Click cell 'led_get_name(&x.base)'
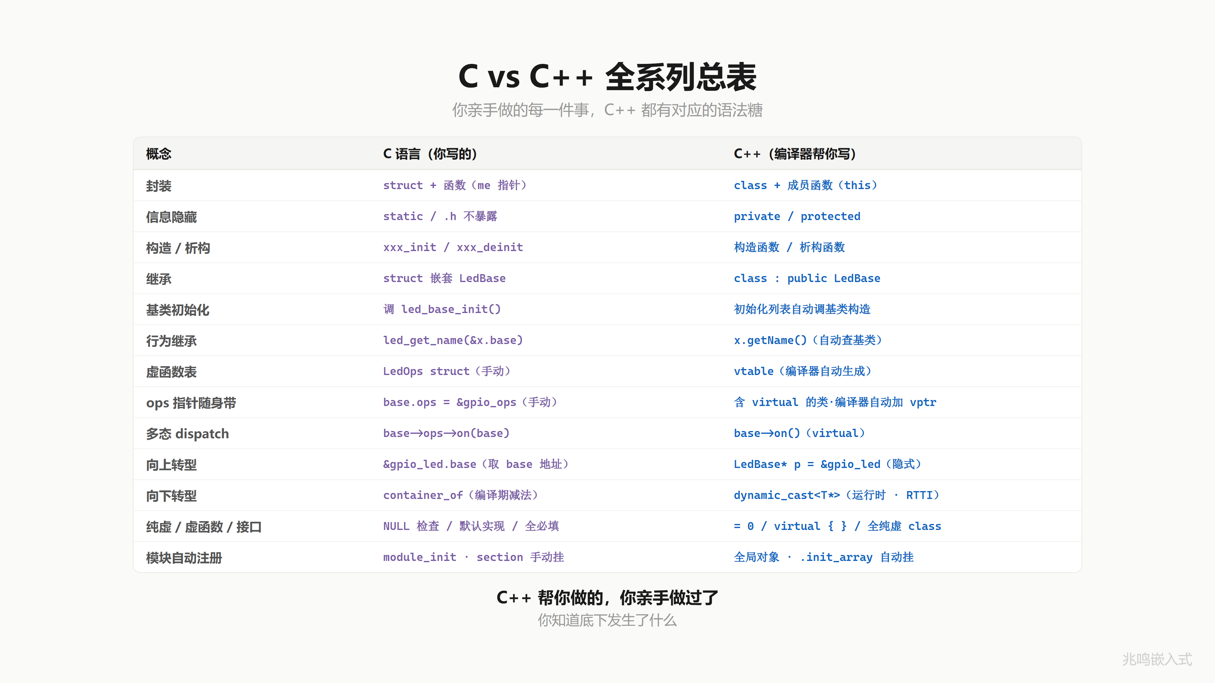This screenshot has height=683, width=1215. 453,340
